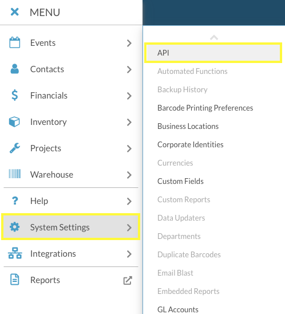Select API from System Settings submenu
This screenshot has width=285, height=314.
click(x=213, y=53)
